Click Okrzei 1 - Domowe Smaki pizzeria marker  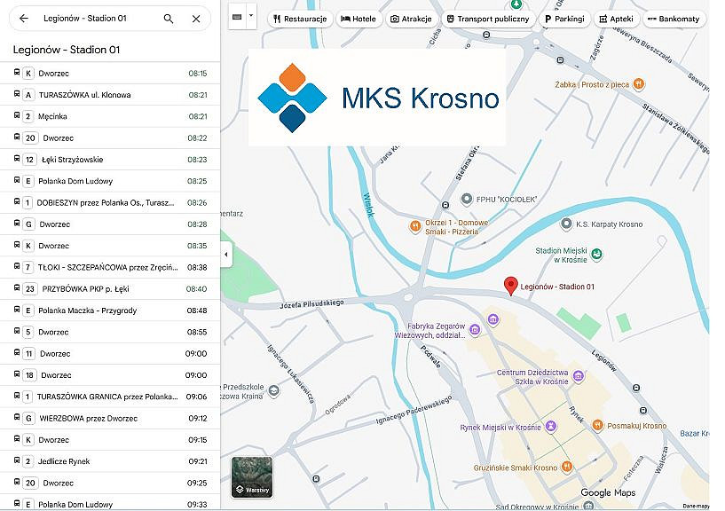tap(415, 226)
